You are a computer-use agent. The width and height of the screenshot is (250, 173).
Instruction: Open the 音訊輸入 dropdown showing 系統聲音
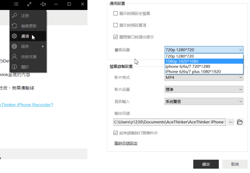coord(204,101)
